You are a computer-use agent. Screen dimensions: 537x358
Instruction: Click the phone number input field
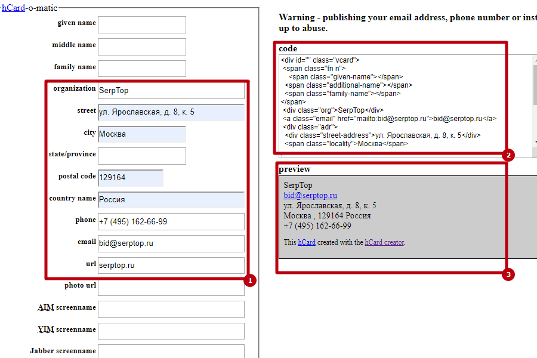click(171, 221)
